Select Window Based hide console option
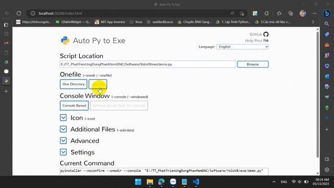The height and width of the screenshot is (188, 334). [119, 105]
